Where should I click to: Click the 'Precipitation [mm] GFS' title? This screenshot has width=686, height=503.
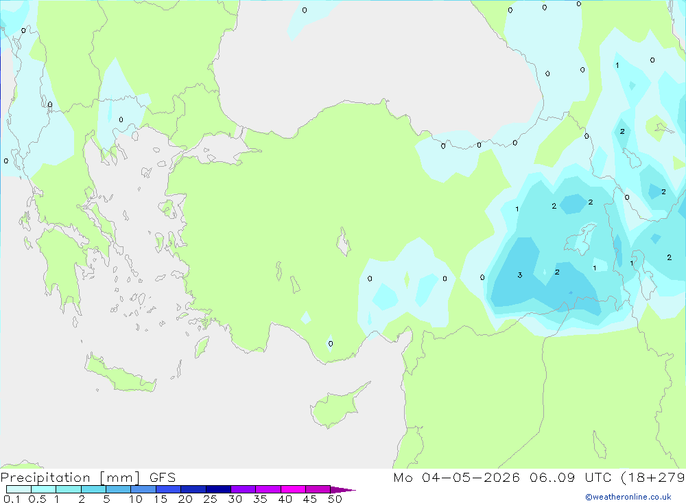(88, 478)
